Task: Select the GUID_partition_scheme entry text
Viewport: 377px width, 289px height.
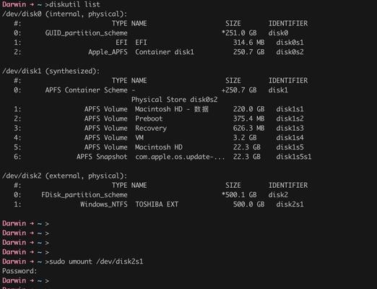Action: pos(86,33)
